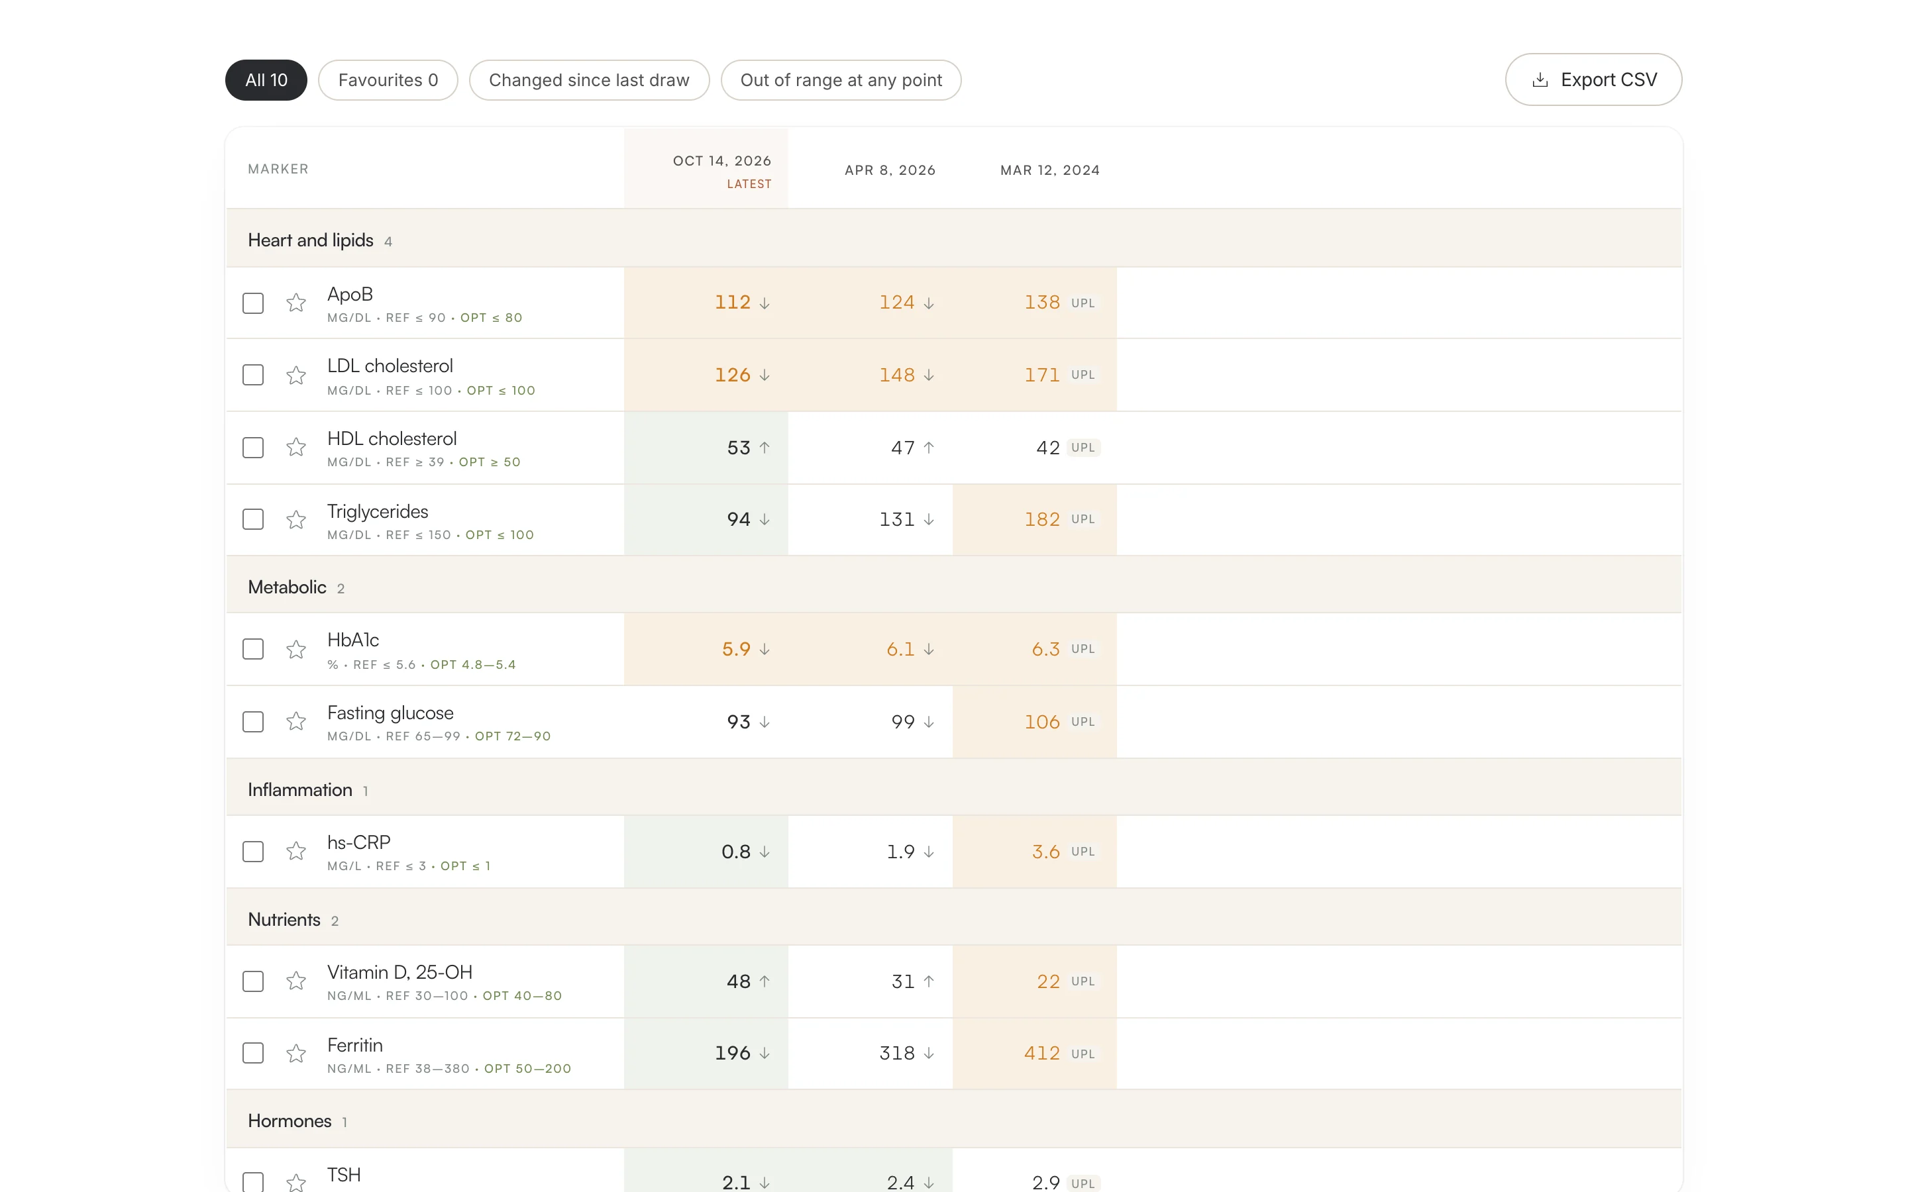Collapse the Heart and lipids group
The image size is (1908, 1192).
click(954, 239)
